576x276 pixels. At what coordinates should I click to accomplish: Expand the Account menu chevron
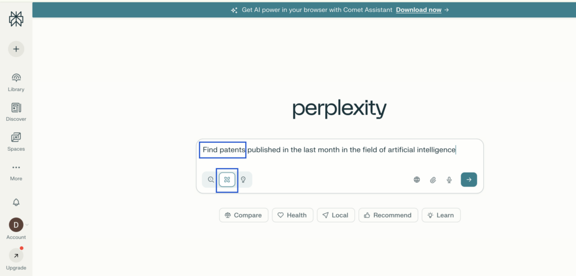pyautogui.click(x=27, y=225)
